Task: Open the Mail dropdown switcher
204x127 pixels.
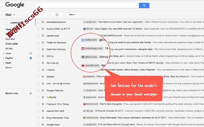Action: [10, 15]
